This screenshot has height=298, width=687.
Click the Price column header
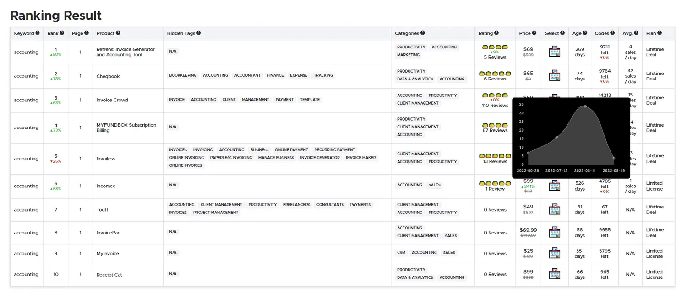point(524,33)
